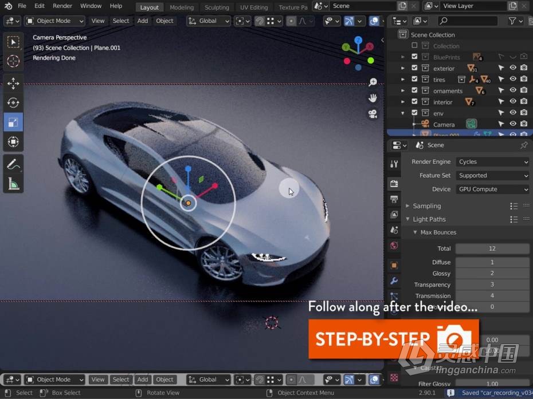Screen dimensions: 533x399
Task: Open the Object properties tab
Action: click(x=394, y=265)
